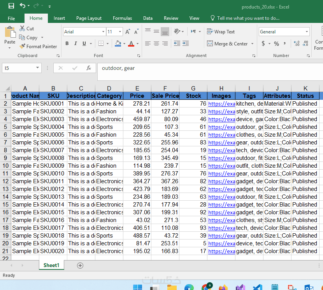Click the Increase Decimal icon
This screenshot has width=323, height=290.
(x=297, y=43)
